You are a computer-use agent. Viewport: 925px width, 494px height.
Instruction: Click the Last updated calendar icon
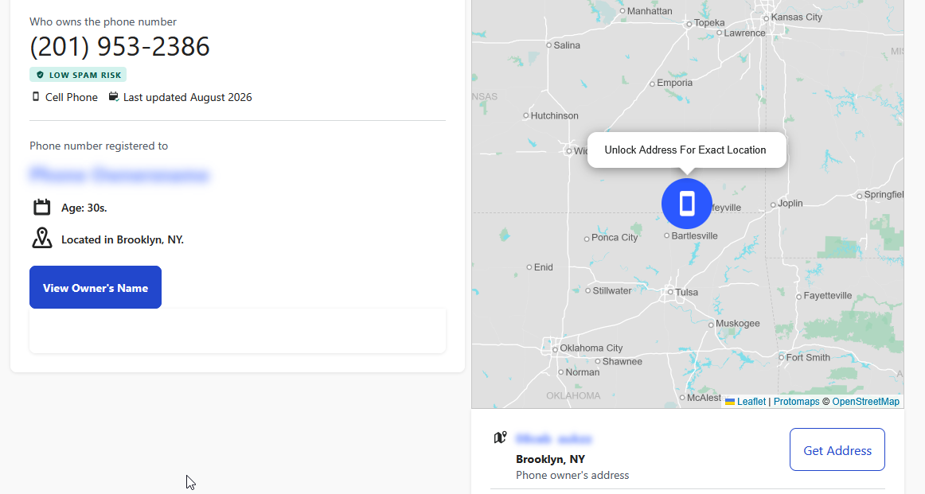coord(114,97)
